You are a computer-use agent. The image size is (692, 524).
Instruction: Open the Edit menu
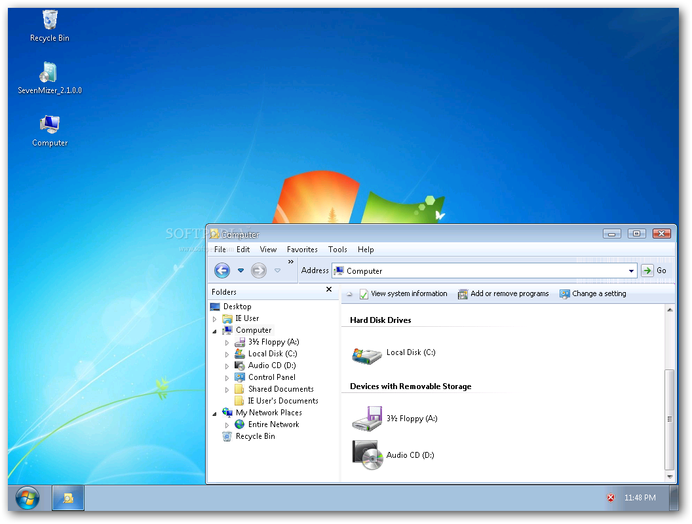[x=243, y=250]
